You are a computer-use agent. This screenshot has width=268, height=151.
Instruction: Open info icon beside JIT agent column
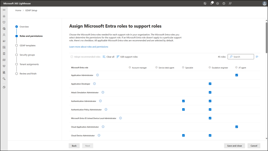236,68
